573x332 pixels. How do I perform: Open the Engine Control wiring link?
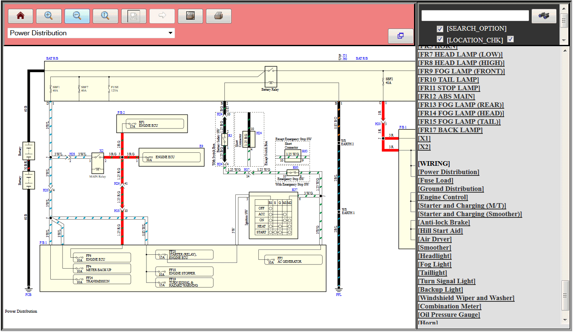[x=443, y=197]
